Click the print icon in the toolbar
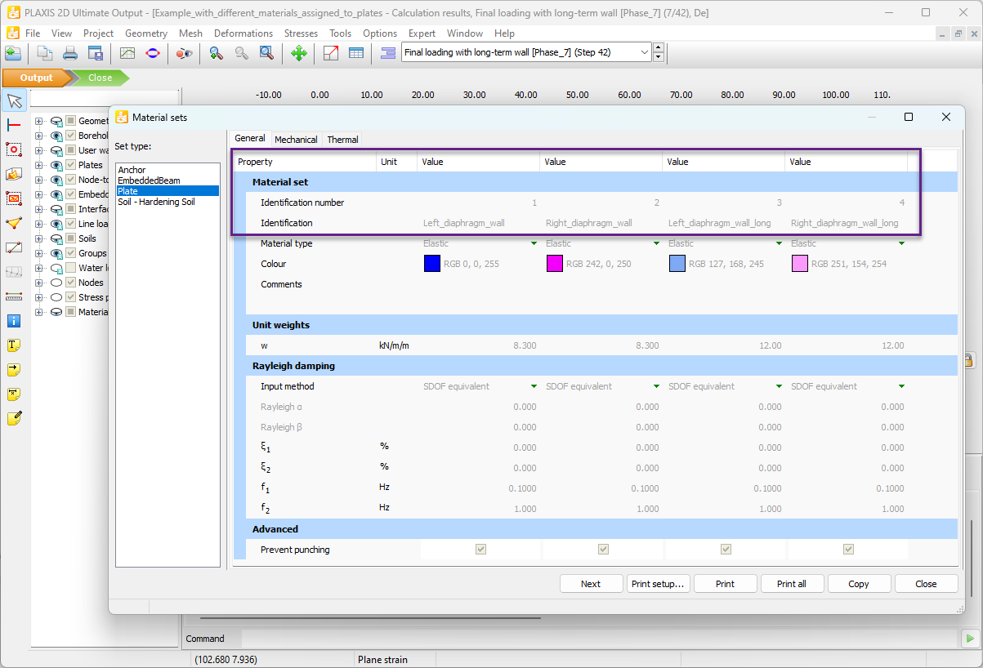Screen dimensions: 983x668 pos(69,52)
